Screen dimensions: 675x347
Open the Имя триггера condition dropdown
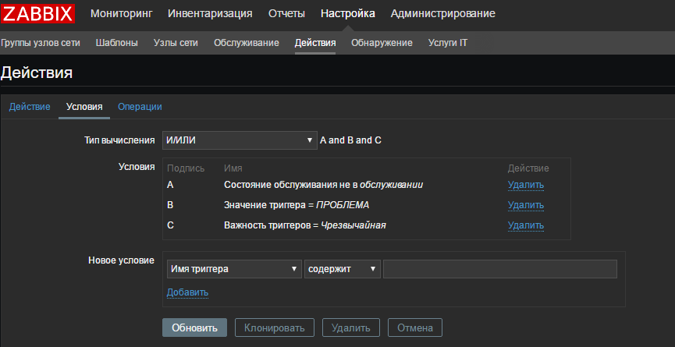tap(234, 269)
